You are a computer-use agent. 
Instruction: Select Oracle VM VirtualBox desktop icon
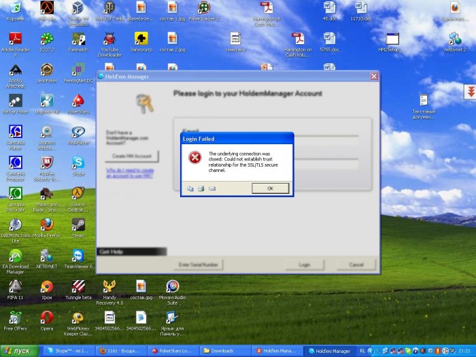pyautogui.click(x=78, y=14)
